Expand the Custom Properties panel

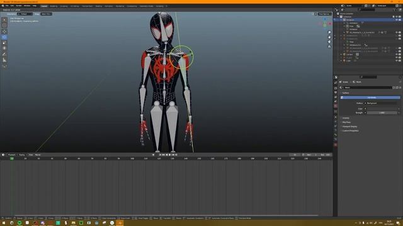[351, 131]
